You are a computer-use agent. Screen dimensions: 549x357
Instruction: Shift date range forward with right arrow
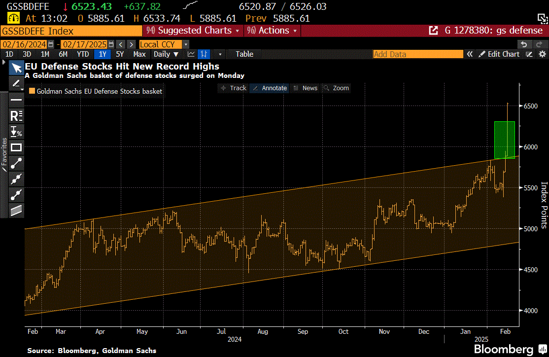click(x=131, y=44)
